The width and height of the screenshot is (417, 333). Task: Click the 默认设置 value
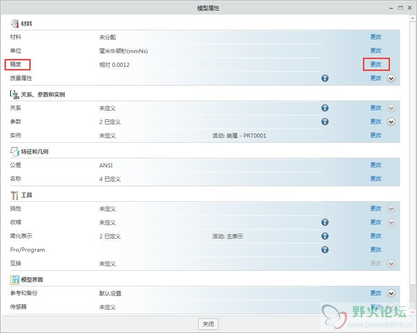coord(110,293)
